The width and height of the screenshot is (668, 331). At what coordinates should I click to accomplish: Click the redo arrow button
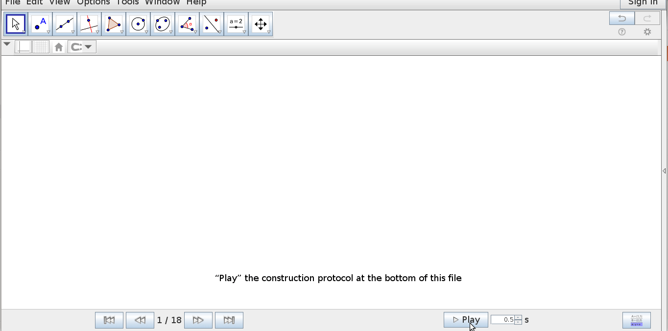647,19
